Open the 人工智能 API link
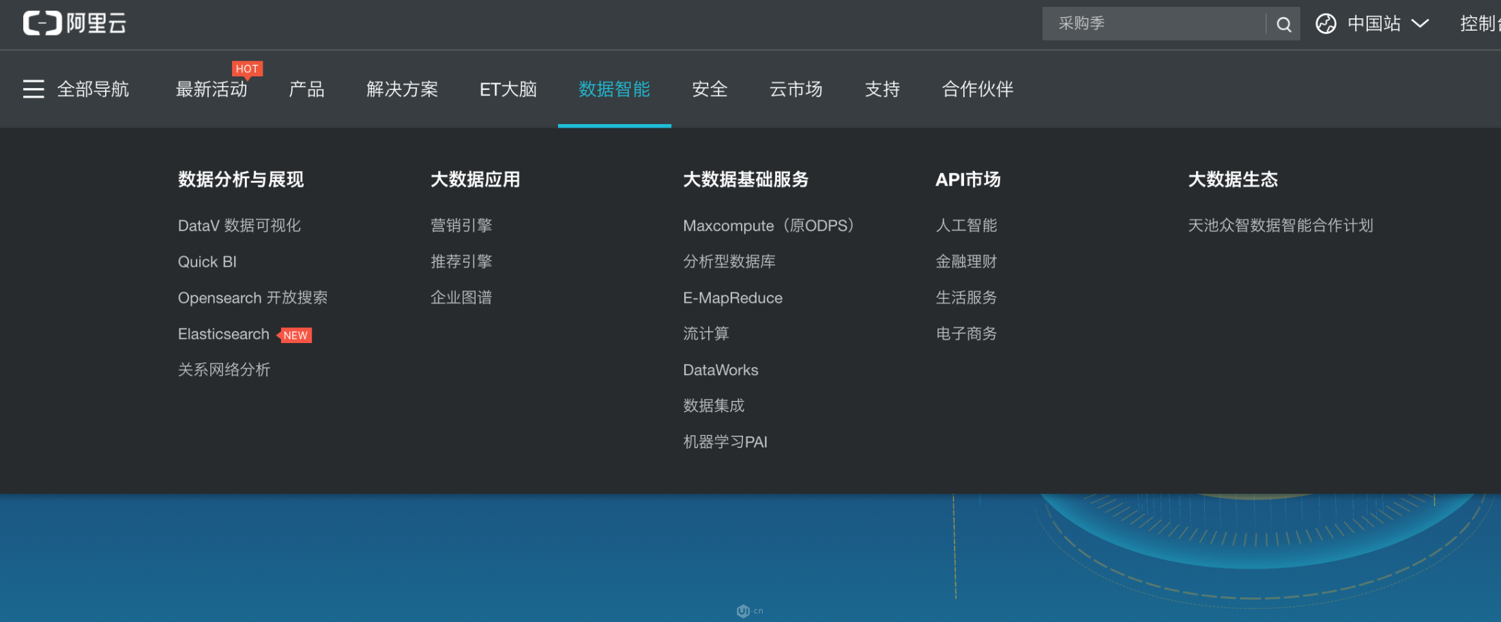This screenshot has height=622, width=1501. click(x=966, y=226)
